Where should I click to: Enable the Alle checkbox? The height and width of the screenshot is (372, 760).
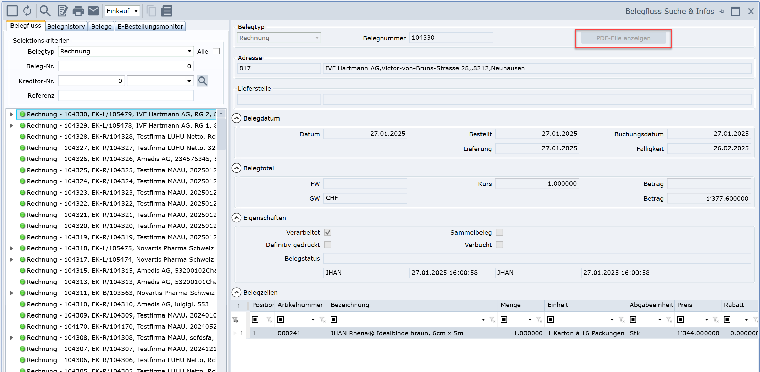(216, 51)
